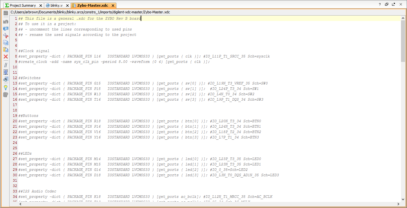Toggle line comments with the // icon
Screen dimensions: 407x208
pyautogui.click(x=5, y=65)
